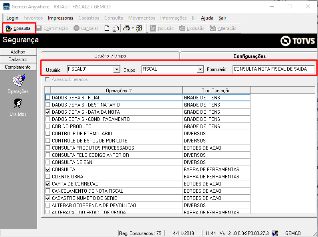Uncheck the CONSULTA row checkbox
318x237 pixels.
48,169
